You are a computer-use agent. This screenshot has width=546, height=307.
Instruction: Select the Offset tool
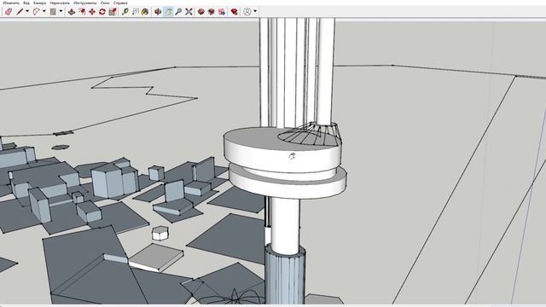[82, 12]
